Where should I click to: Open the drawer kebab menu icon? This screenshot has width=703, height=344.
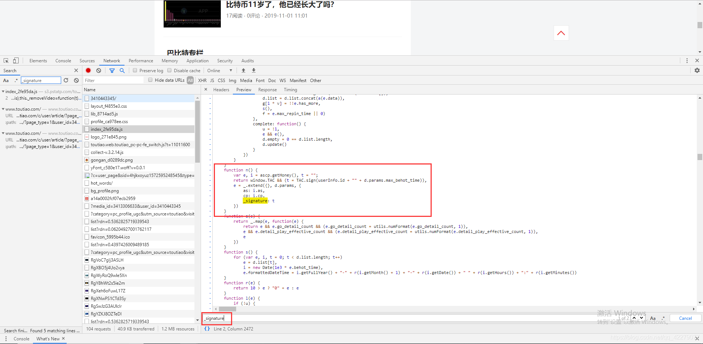pos(6,339)
